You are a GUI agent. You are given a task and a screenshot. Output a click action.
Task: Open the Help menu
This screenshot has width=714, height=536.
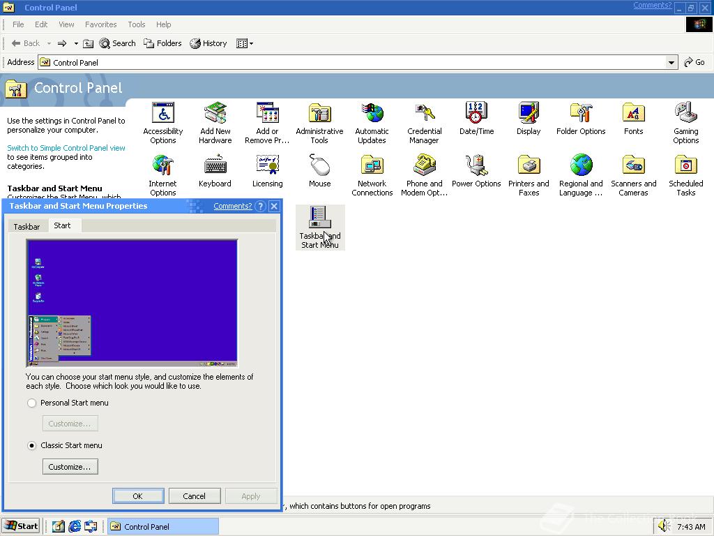pyautogui.click(x=163, y=24)
